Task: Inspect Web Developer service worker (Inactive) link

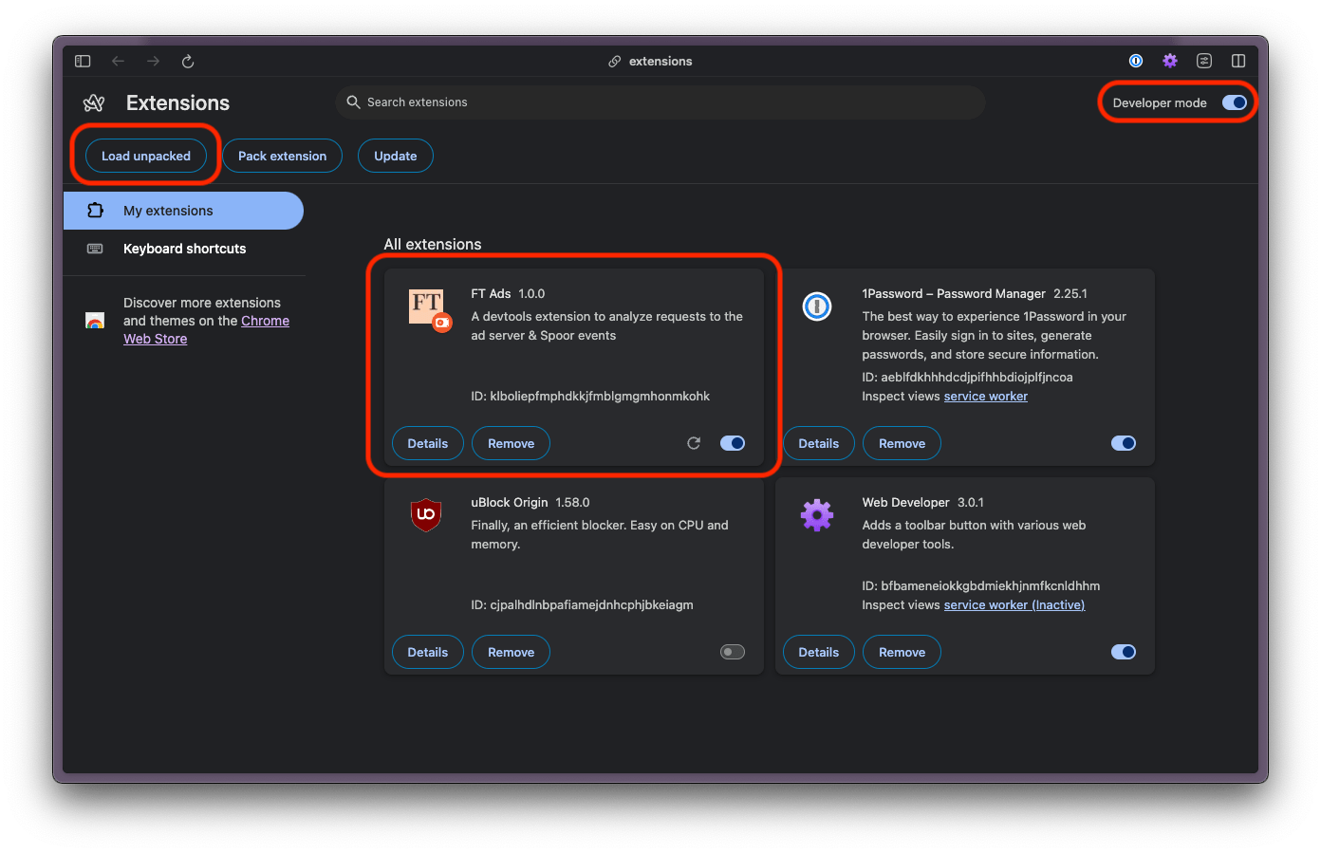Action: coord(1014,604)
